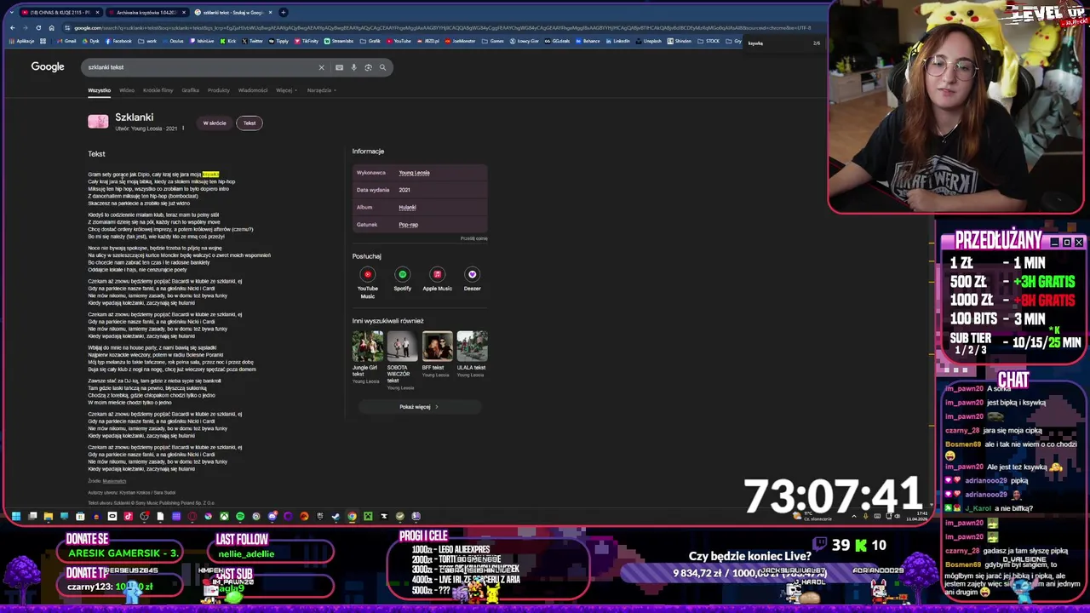Expand Pokaż więcej related searches
The width and height of the screenshot is (1090, 613).
tap(419, 407)
